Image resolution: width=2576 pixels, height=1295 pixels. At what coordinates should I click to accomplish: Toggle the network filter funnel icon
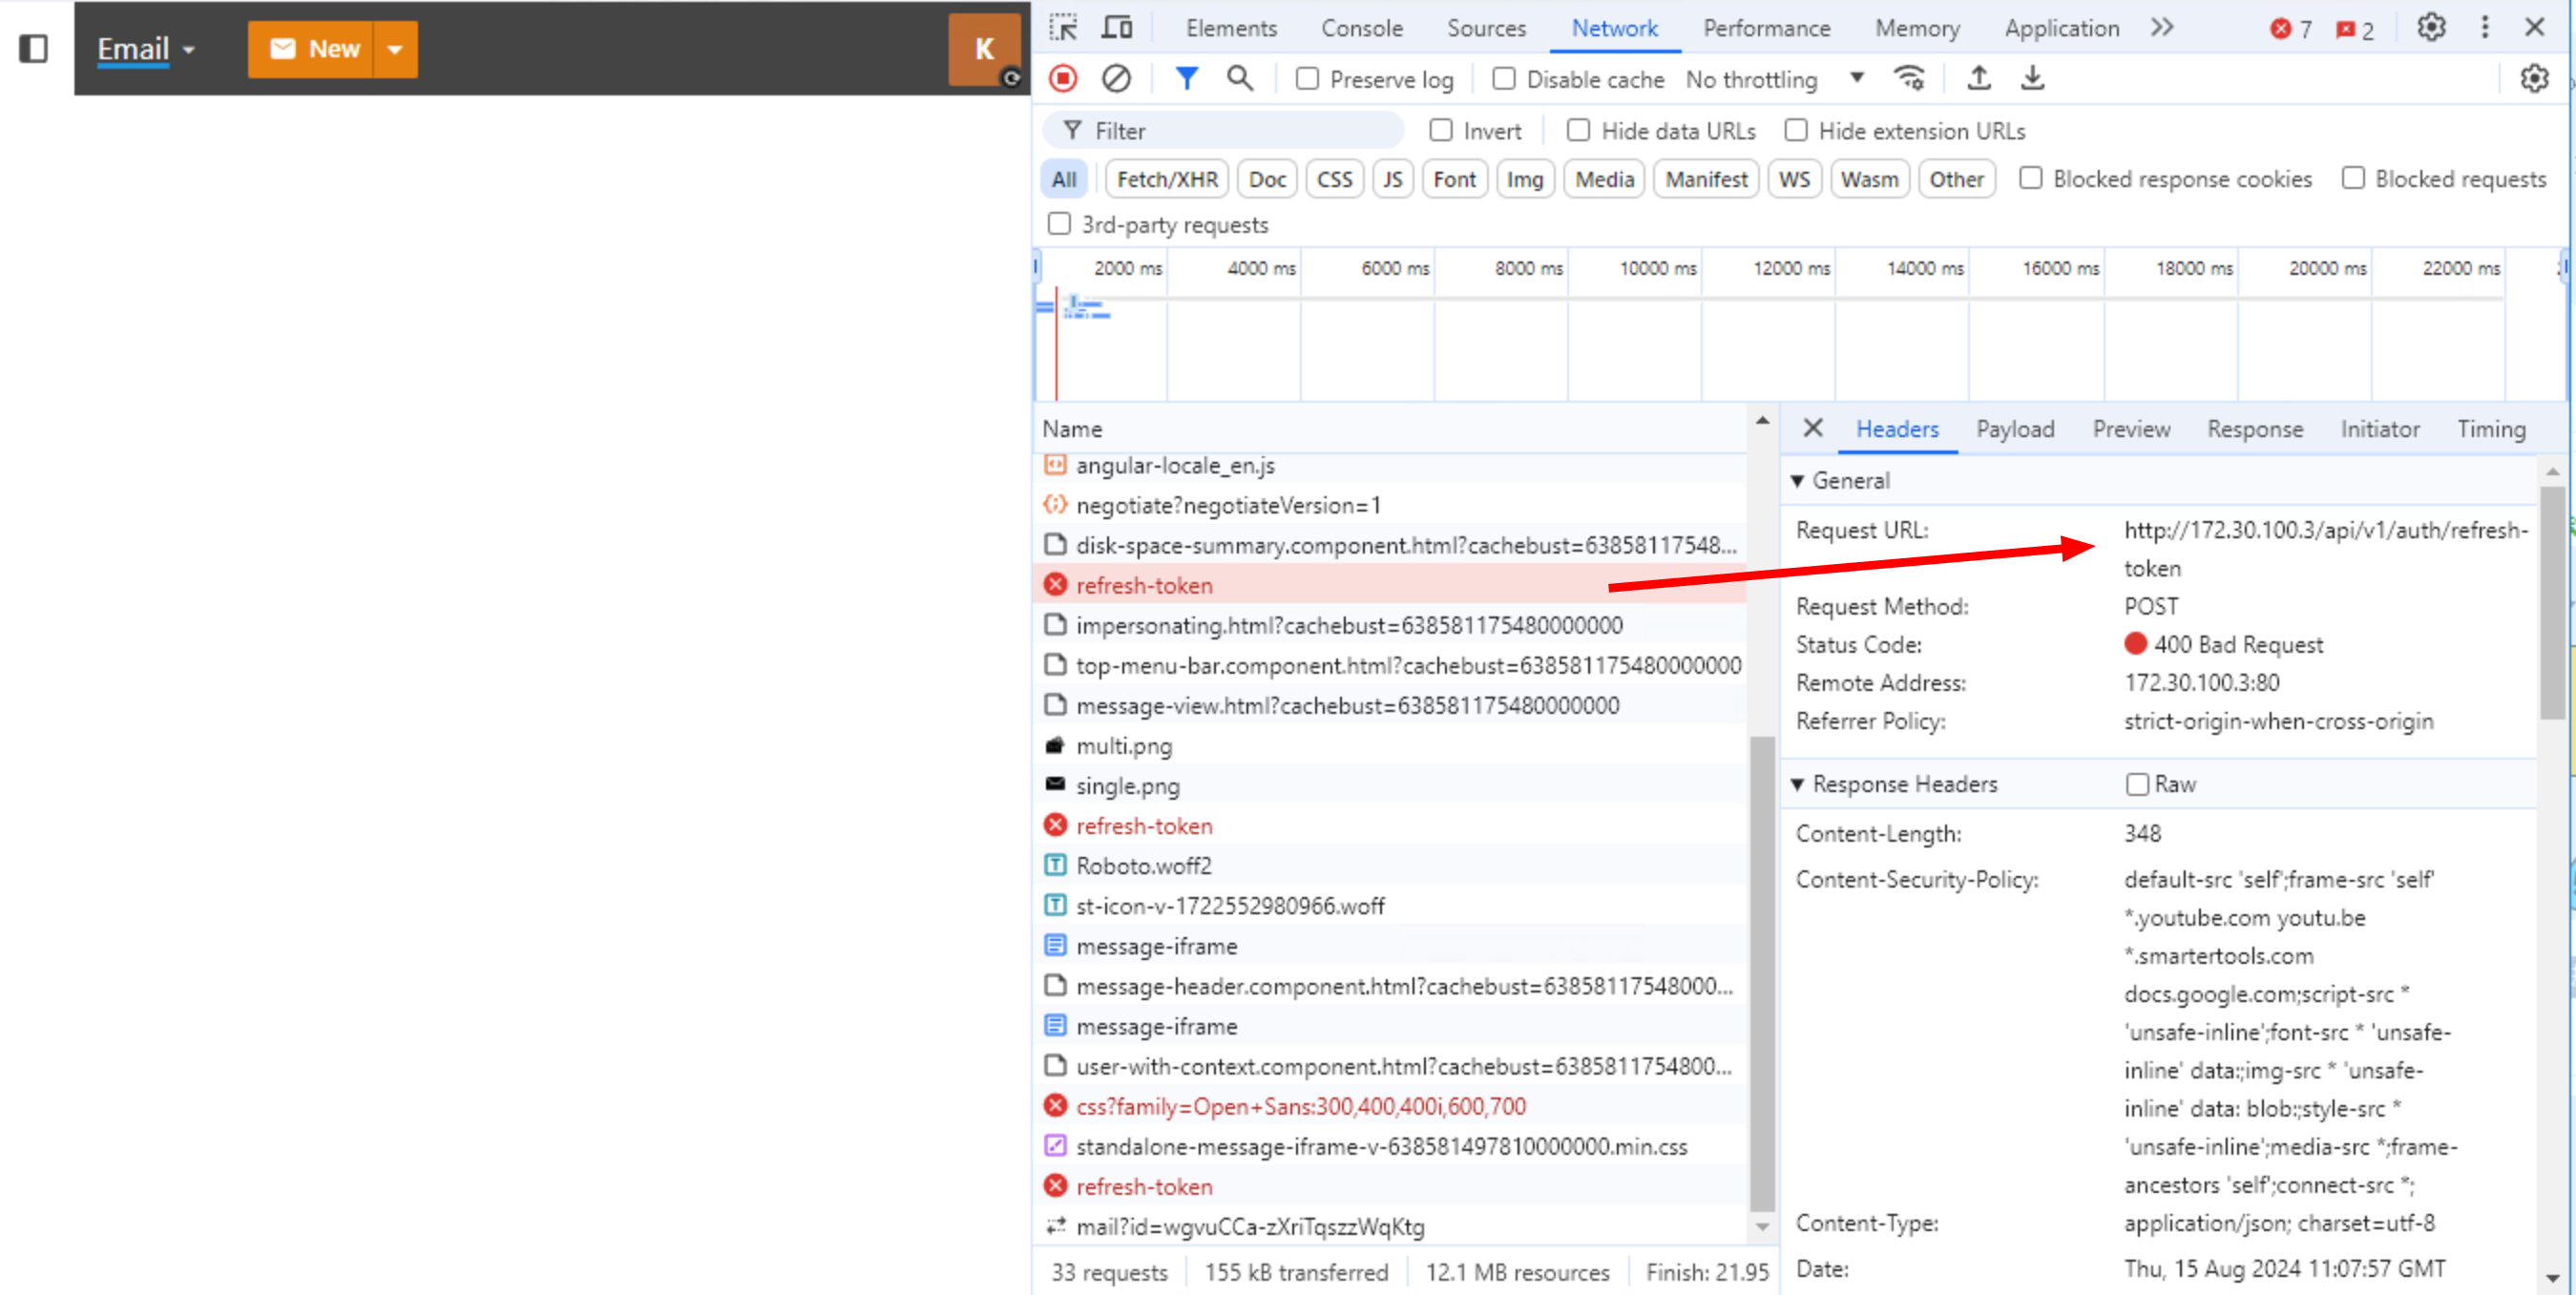coord(1186,78)
